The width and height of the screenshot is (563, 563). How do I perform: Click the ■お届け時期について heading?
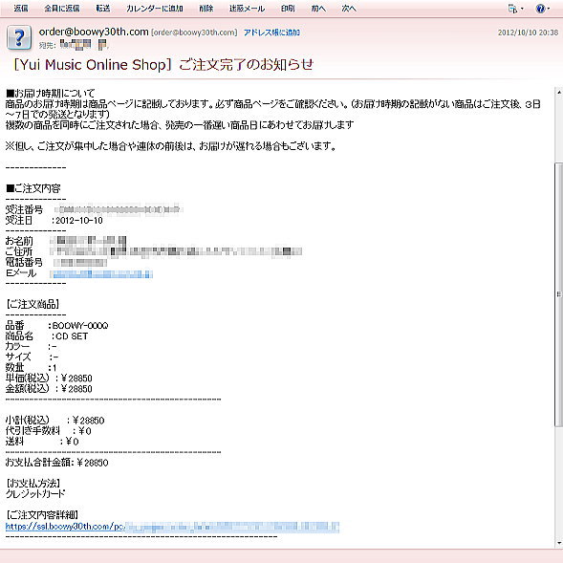click(x=51, y=94)
